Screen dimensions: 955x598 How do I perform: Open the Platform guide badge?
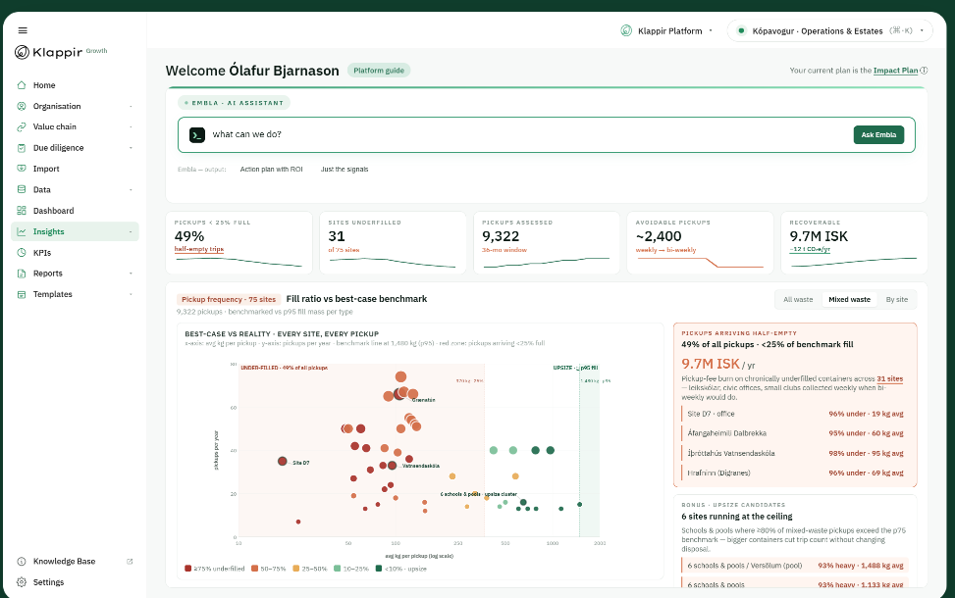point(379,71)
